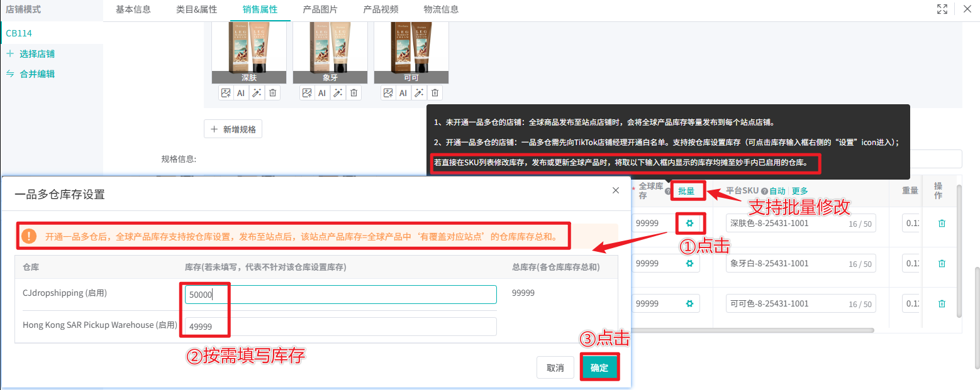Click 新增规格 button
Viewport: 980px width, 390px height.
tap(233, 129)
